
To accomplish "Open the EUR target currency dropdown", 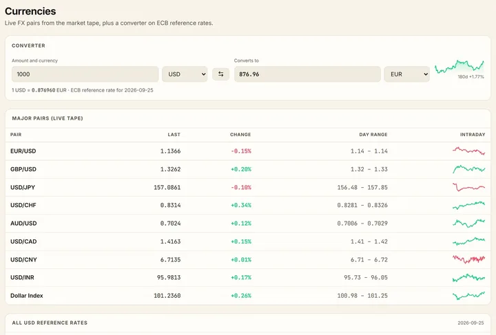I will point(407,74).
